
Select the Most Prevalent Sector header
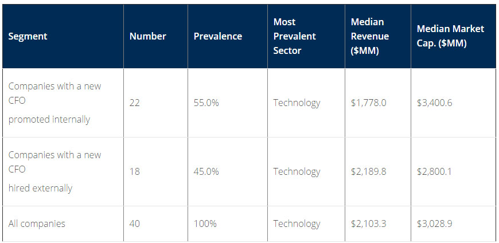click(296, 36)
